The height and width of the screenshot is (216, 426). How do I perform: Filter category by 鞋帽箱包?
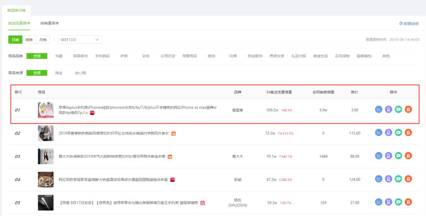364,56
